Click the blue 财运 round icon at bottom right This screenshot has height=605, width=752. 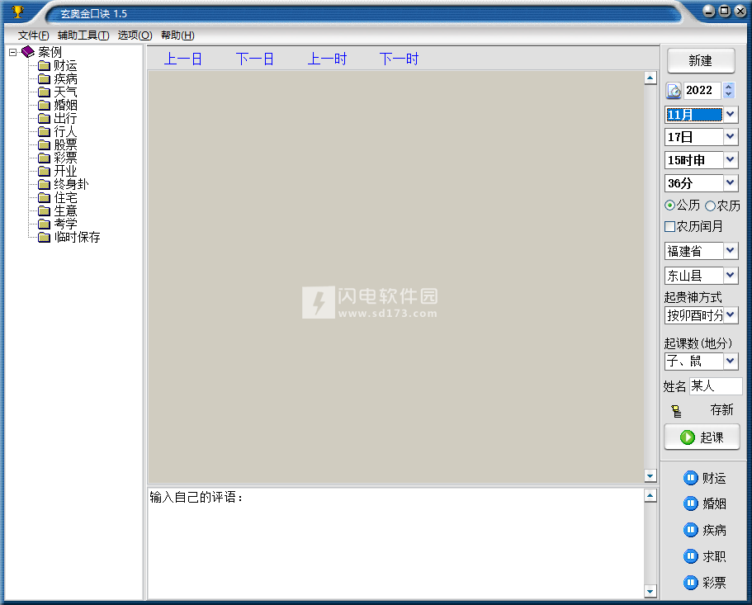tap(690, 478)
